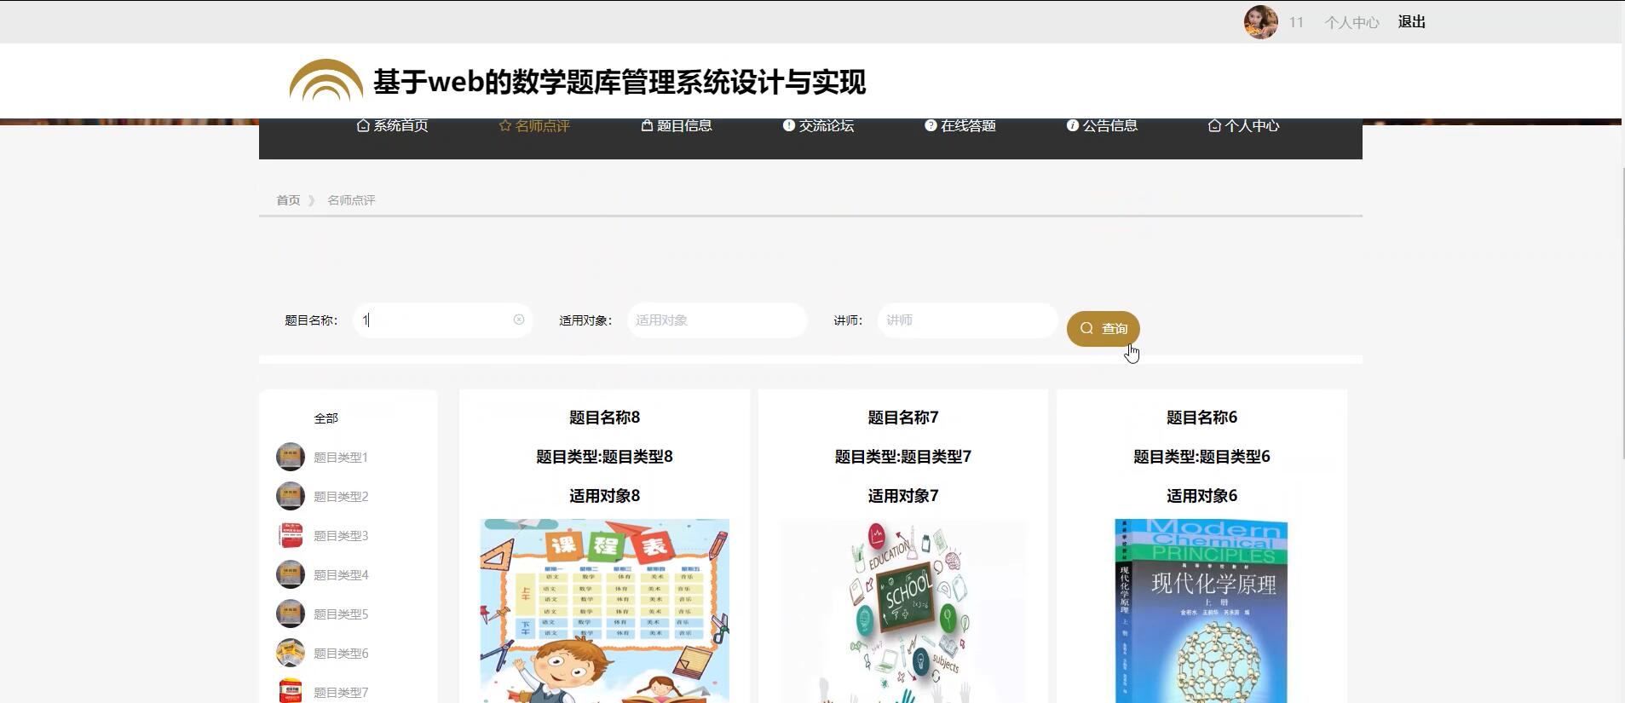This screenshot has width=1625, height=703.
Task: Click the 查询 search button
Action: click(1104, 329)
